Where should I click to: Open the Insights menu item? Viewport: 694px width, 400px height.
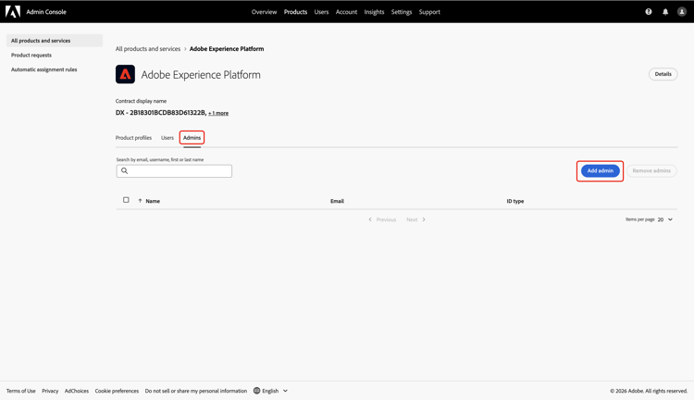click(374, 12)
